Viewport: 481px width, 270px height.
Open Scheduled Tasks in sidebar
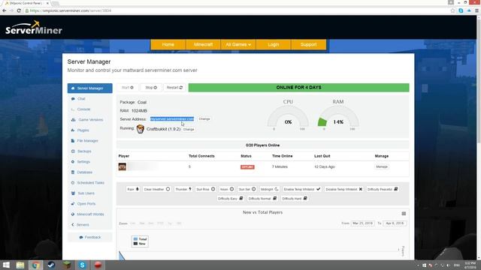pyautogui.click(x=90, y=183)
